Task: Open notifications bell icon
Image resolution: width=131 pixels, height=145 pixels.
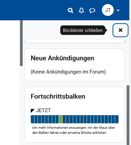Action: coord(81,11)
